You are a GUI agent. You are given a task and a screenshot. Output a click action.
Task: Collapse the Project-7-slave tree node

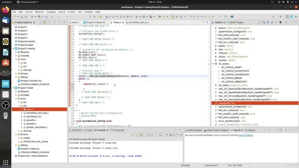14,88
